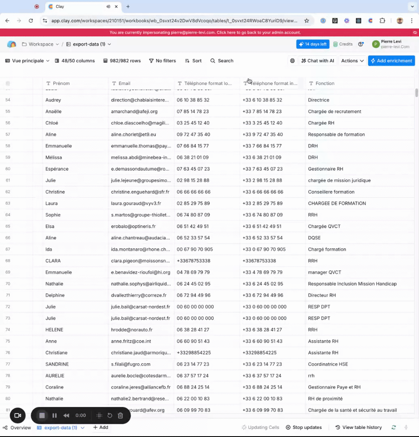Delete the recording with the trash icon
Image resolution: width=419 pixels, height=437 pixels.
120,416
